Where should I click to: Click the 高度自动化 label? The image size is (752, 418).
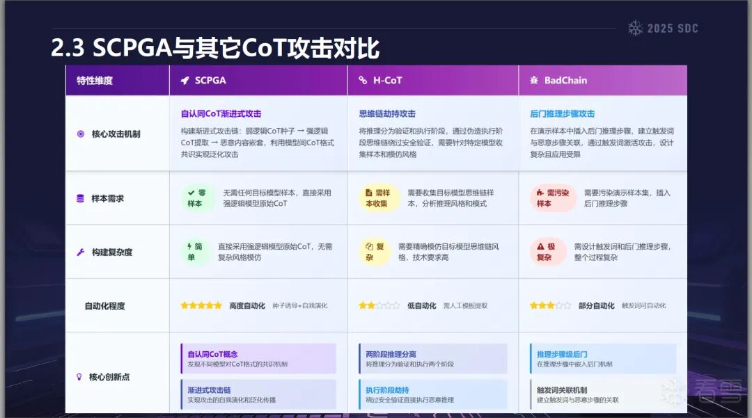pos(247,305)
